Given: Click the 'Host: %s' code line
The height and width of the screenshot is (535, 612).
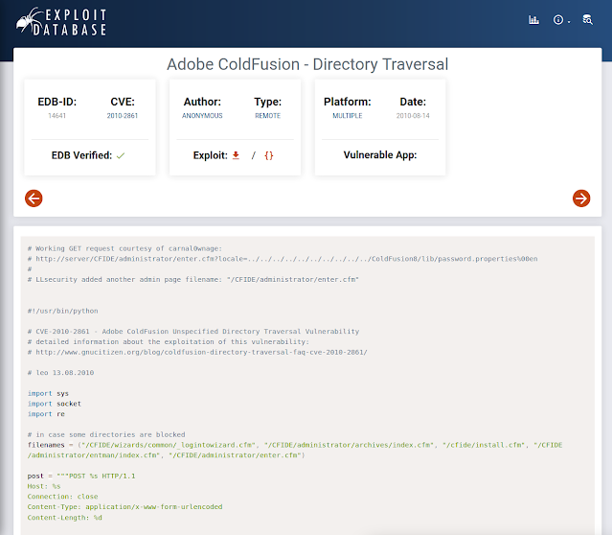Looking at the screenshot, I should pos(44,486).
